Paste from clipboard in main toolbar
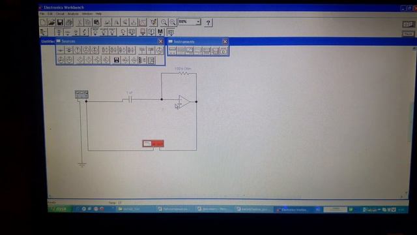The width and height of the screenshot is (417, 235). tap(97, 22)
